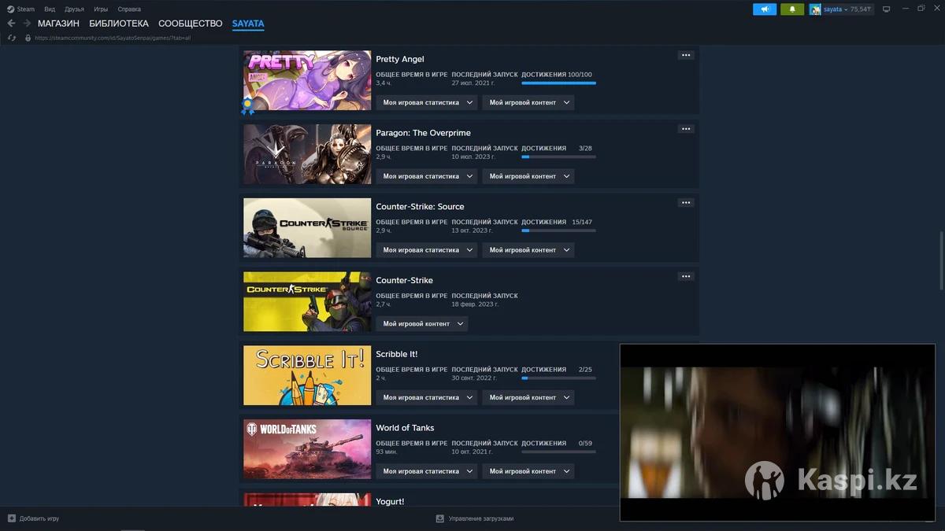
Task: Open the green bell notifications button
Action: (x=792, y=9)
